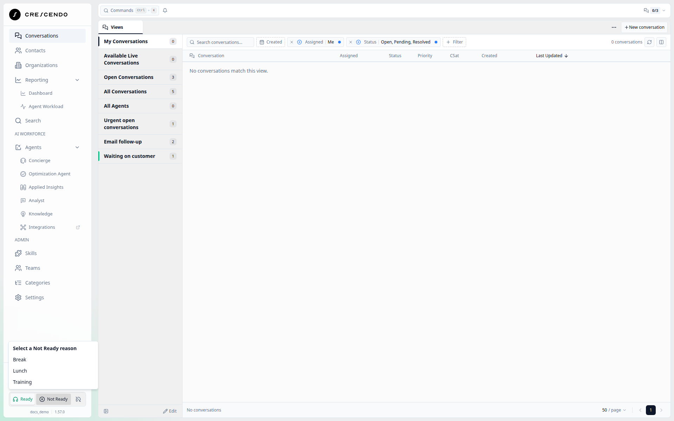Open the Commands palette
This screenshot has width=674, height=421.
130,11
